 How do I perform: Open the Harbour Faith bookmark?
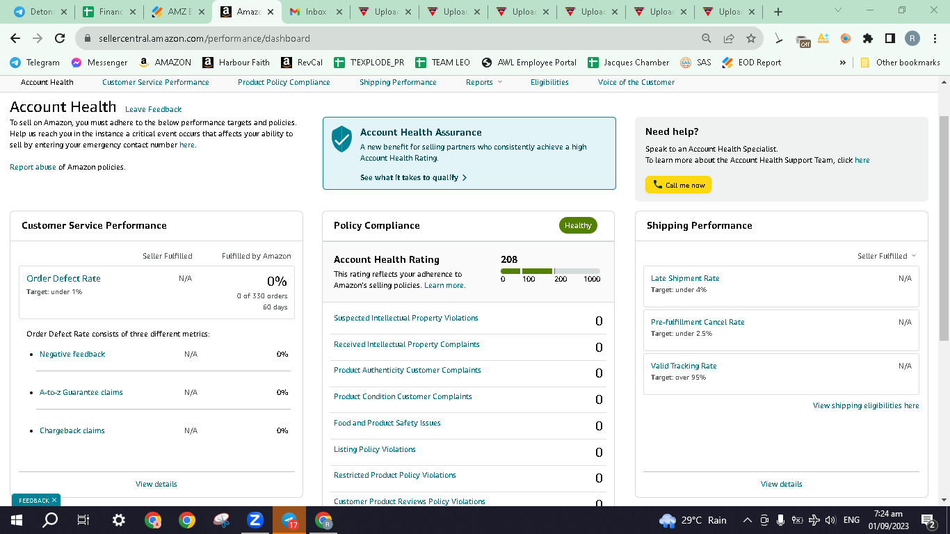236,63
